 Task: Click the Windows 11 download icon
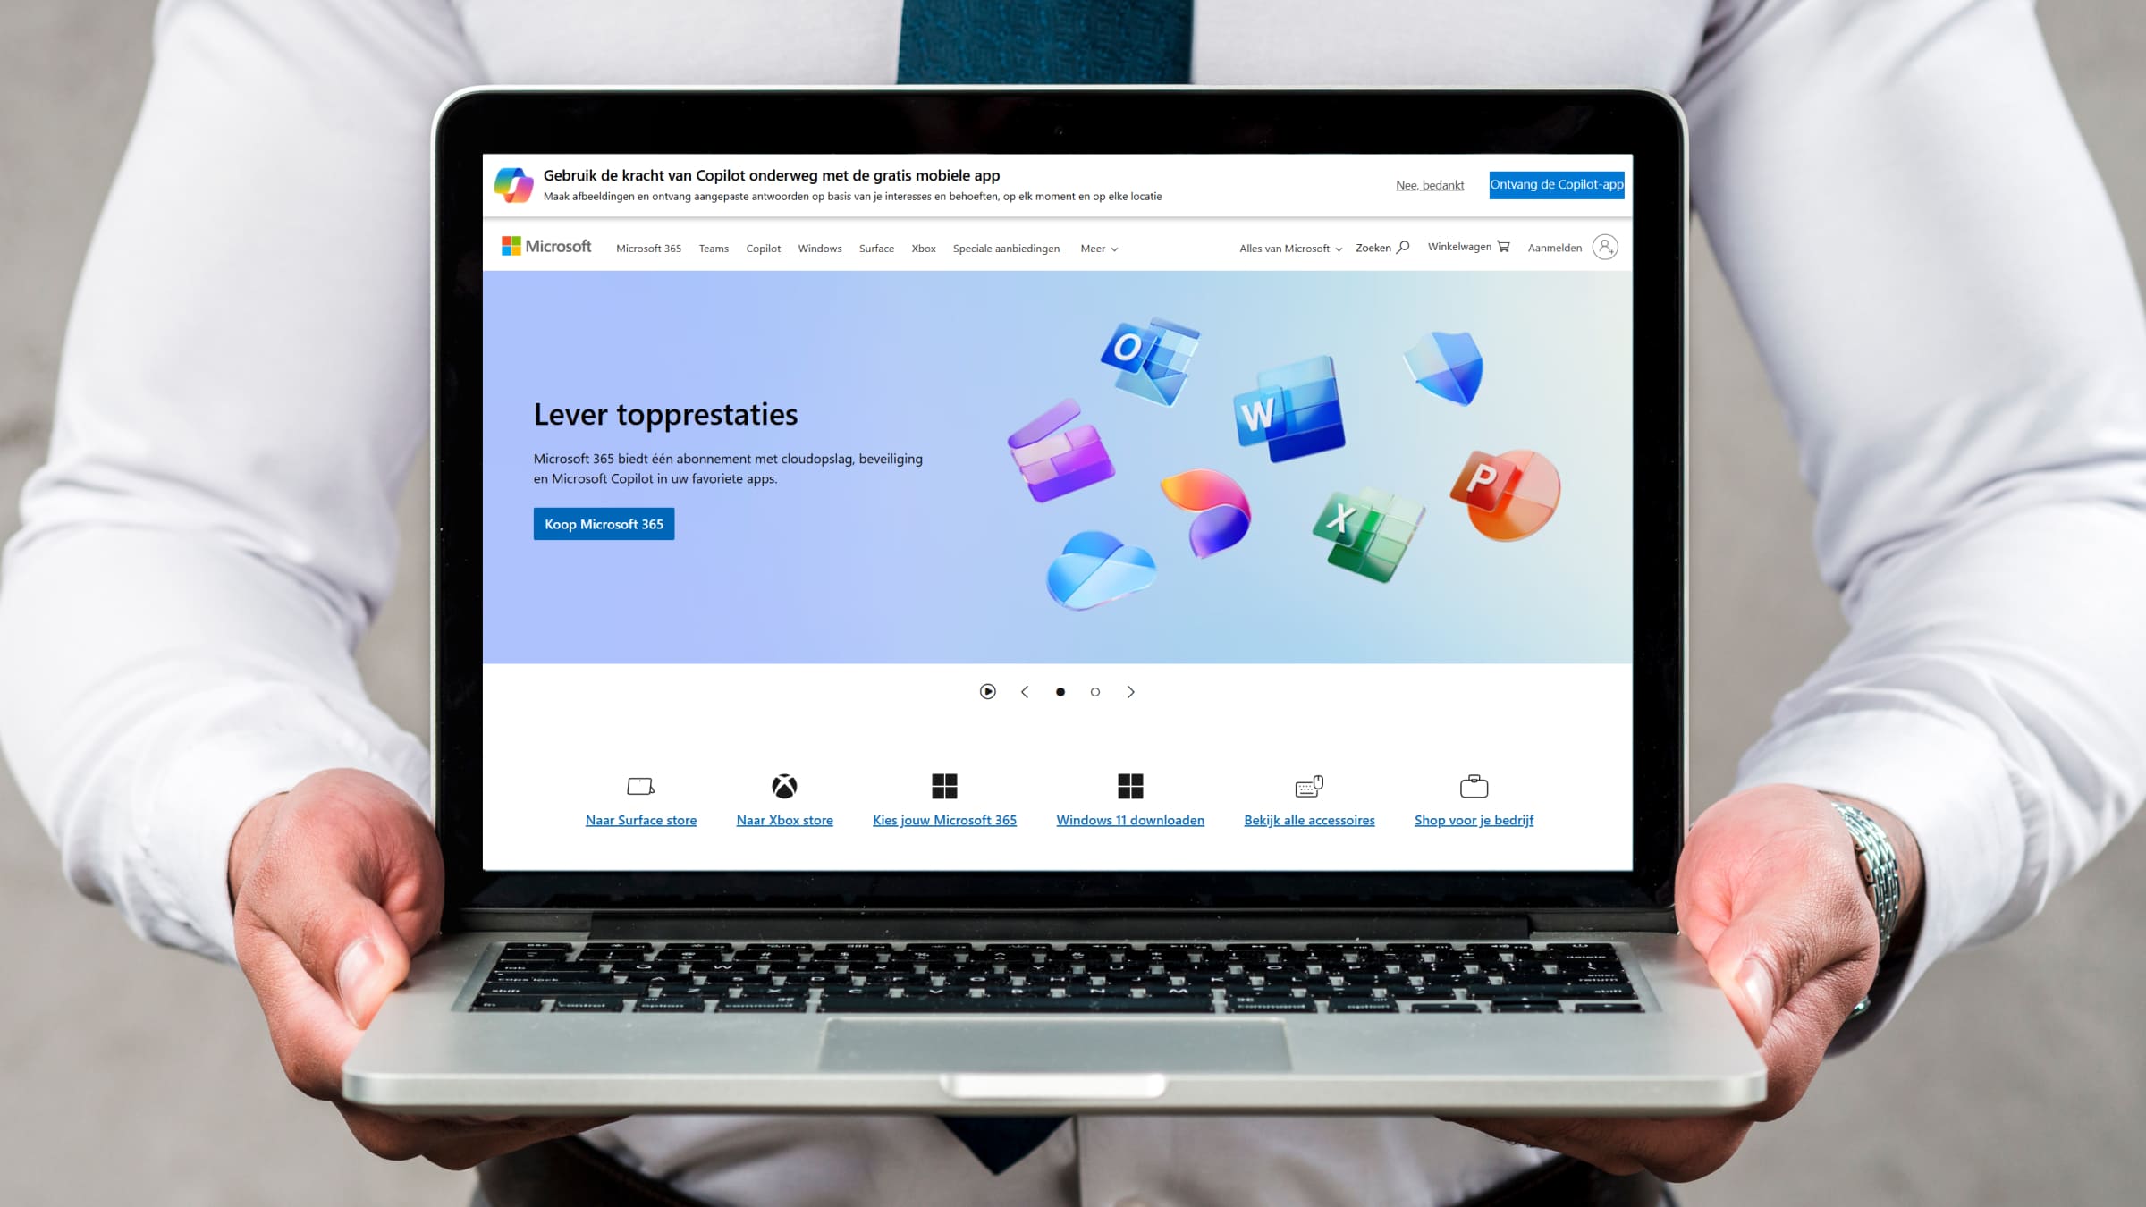[x=1129, y=786]
